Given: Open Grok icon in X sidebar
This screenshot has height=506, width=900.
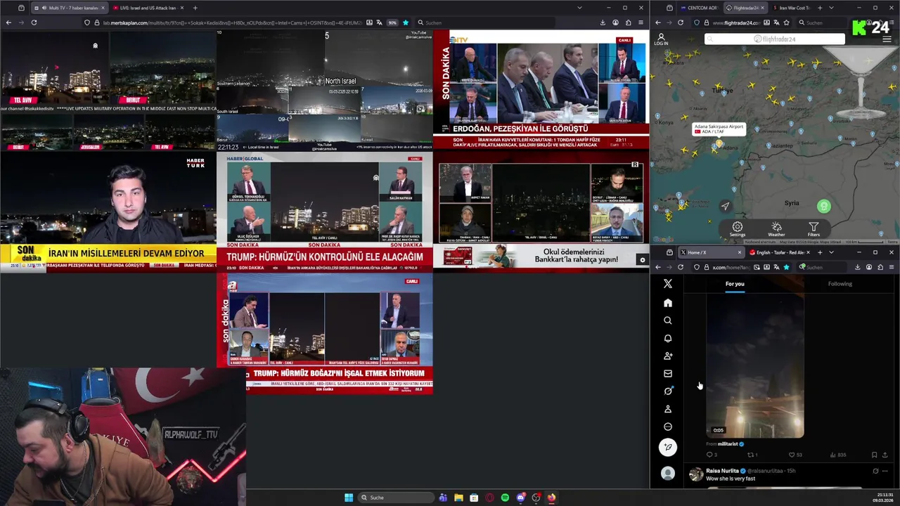Looking at the screenshot, I should pyautogui.click(x=668, y=391).
